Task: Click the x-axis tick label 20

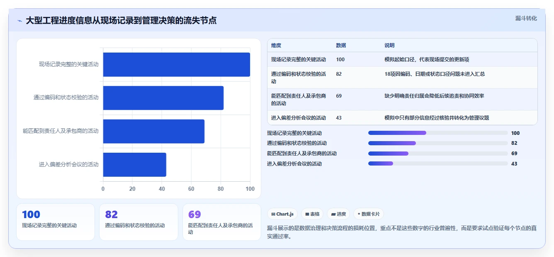Action: coord(132,189)
